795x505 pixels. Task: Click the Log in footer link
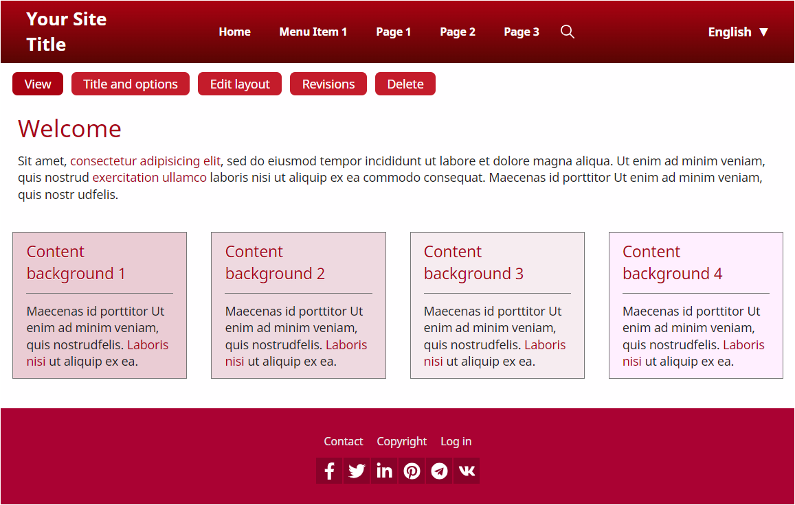point(456,441)
